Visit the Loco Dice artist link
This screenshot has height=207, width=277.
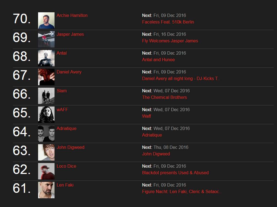[66, 166]
